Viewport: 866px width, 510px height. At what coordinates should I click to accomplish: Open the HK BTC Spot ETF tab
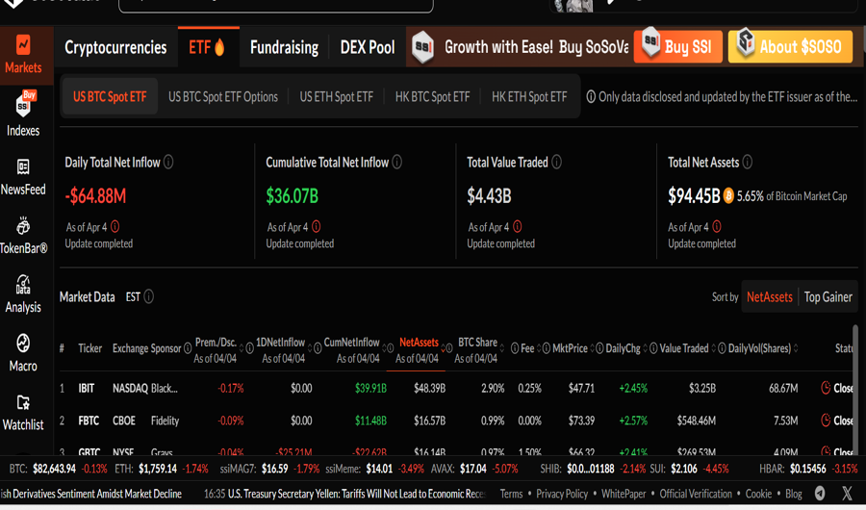tap(432, 96)
